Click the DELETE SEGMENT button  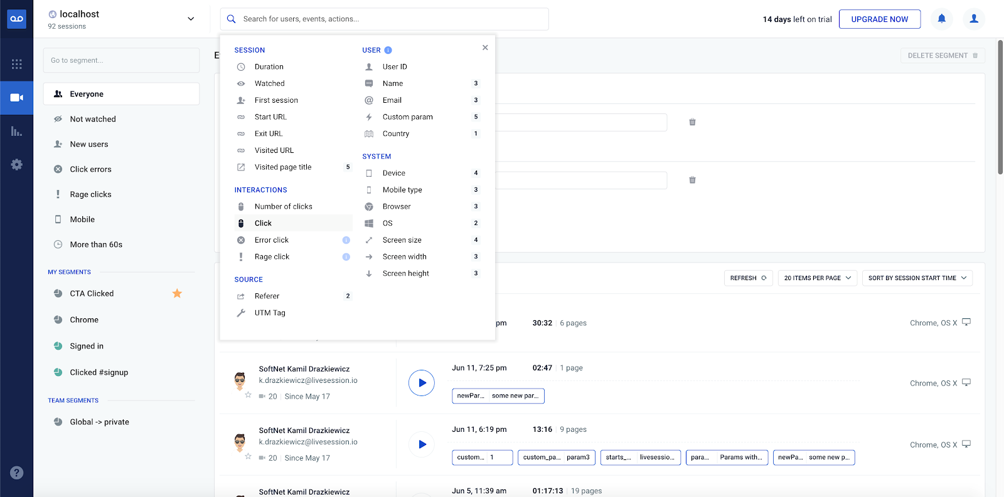point(943,55)
